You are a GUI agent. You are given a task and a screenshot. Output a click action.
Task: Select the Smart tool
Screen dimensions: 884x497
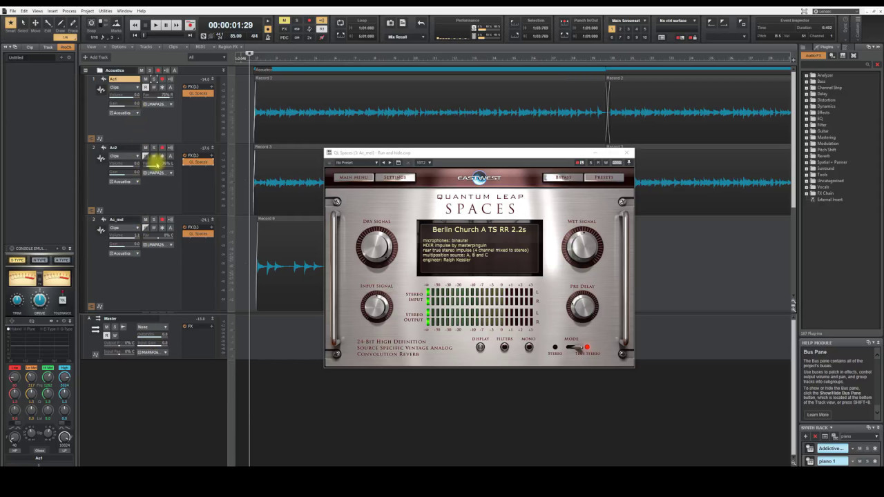[10, 24]
